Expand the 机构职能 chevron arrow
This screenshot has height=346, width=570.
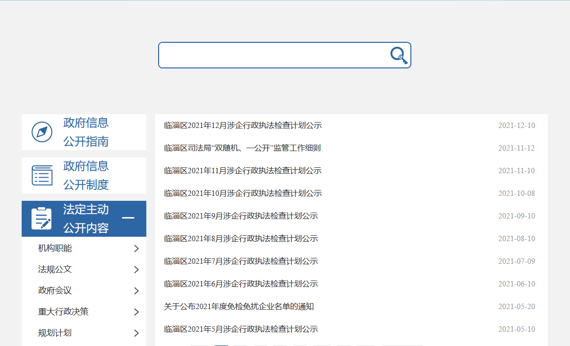point(136,249)
